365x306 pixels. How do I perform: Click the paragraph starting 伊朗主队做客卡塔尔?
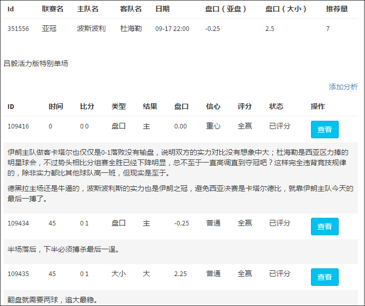(178, 163)
